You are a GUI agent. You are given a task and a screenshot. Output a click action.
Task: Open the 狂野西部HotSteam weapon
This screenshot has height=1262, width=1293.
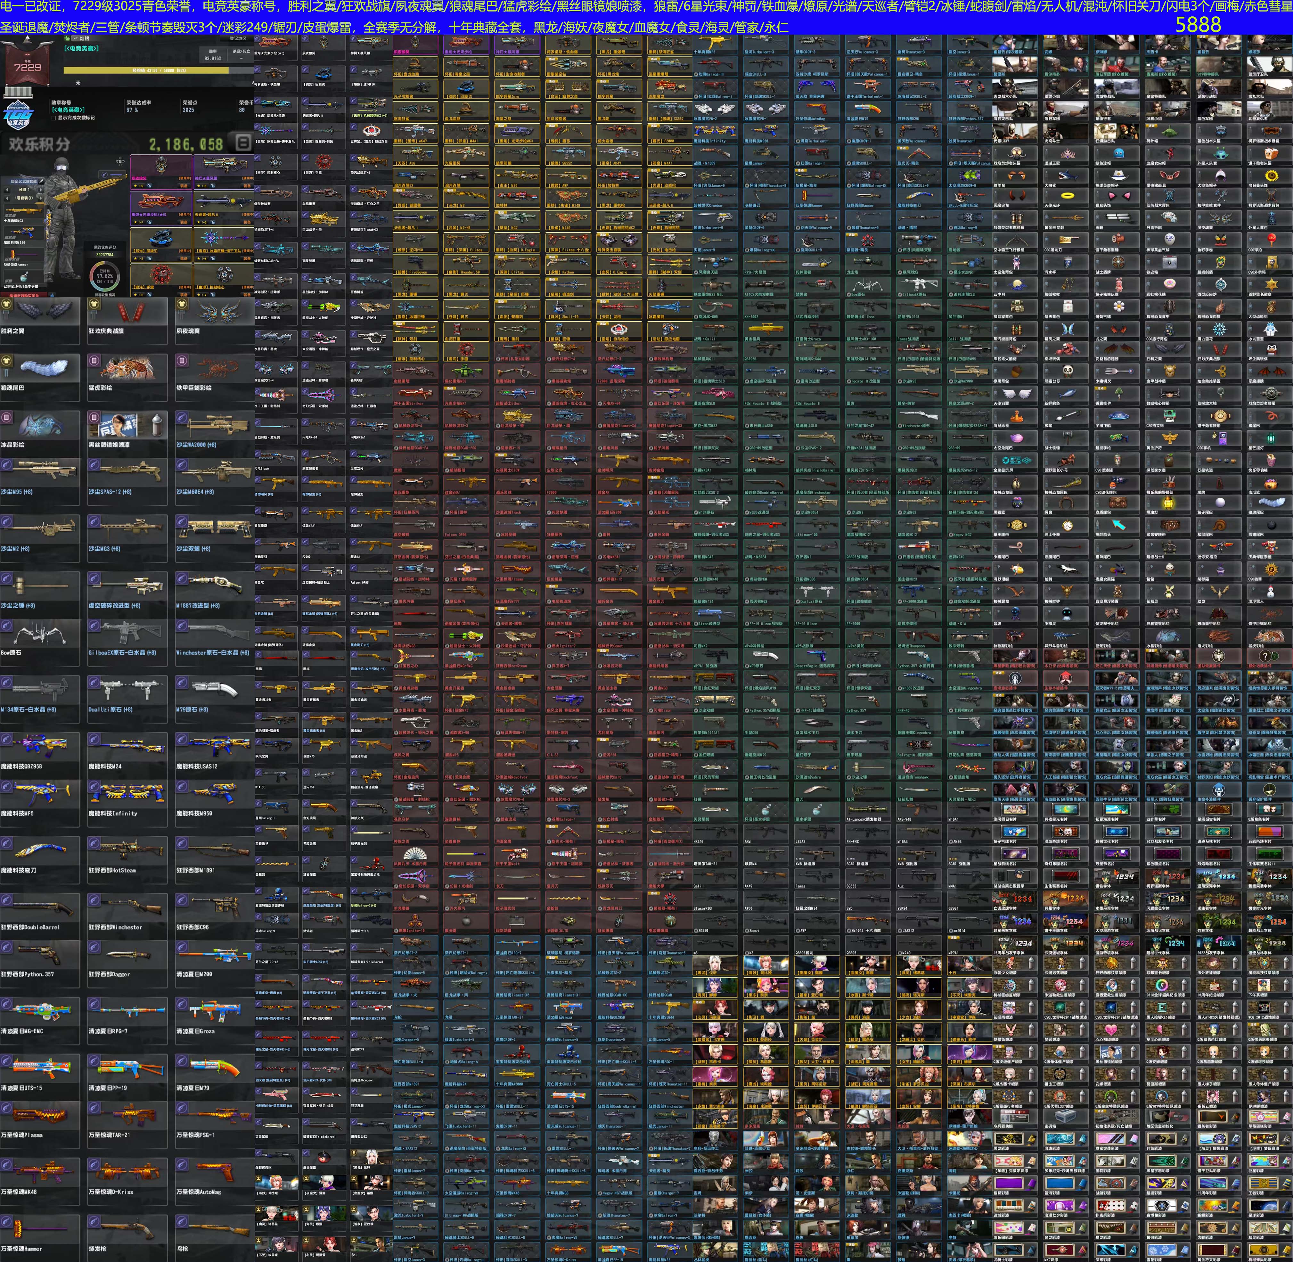[x=127, y=860]
